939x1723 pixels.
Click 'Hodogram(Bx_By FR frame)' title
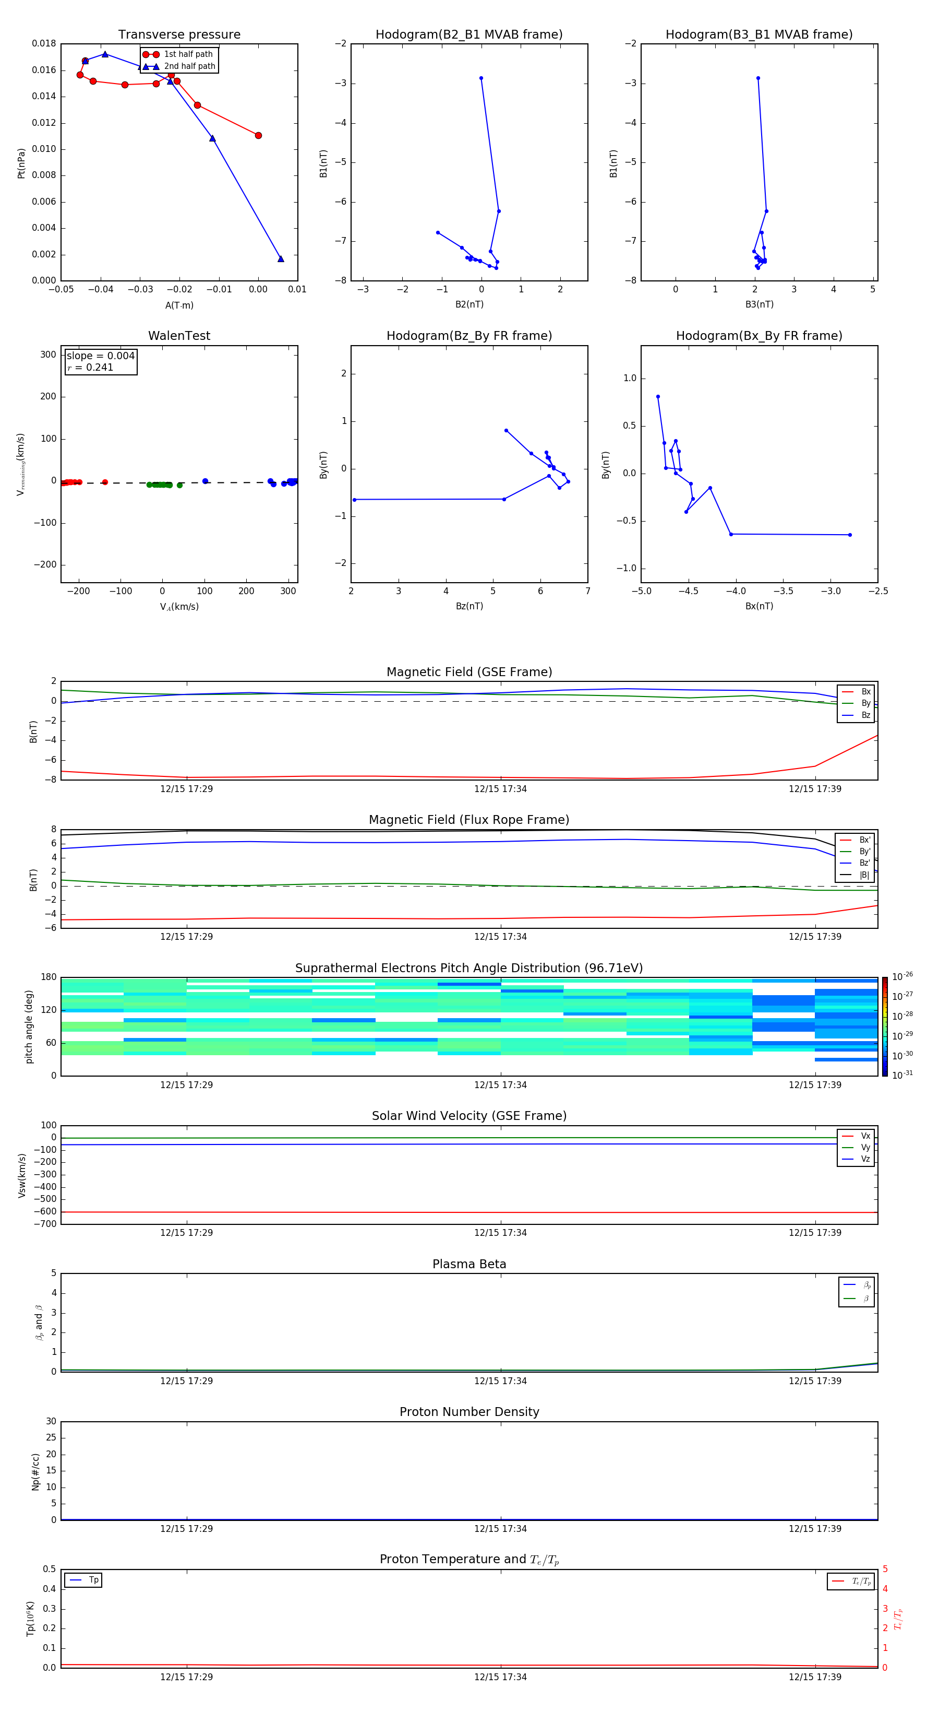coord(759,336)
